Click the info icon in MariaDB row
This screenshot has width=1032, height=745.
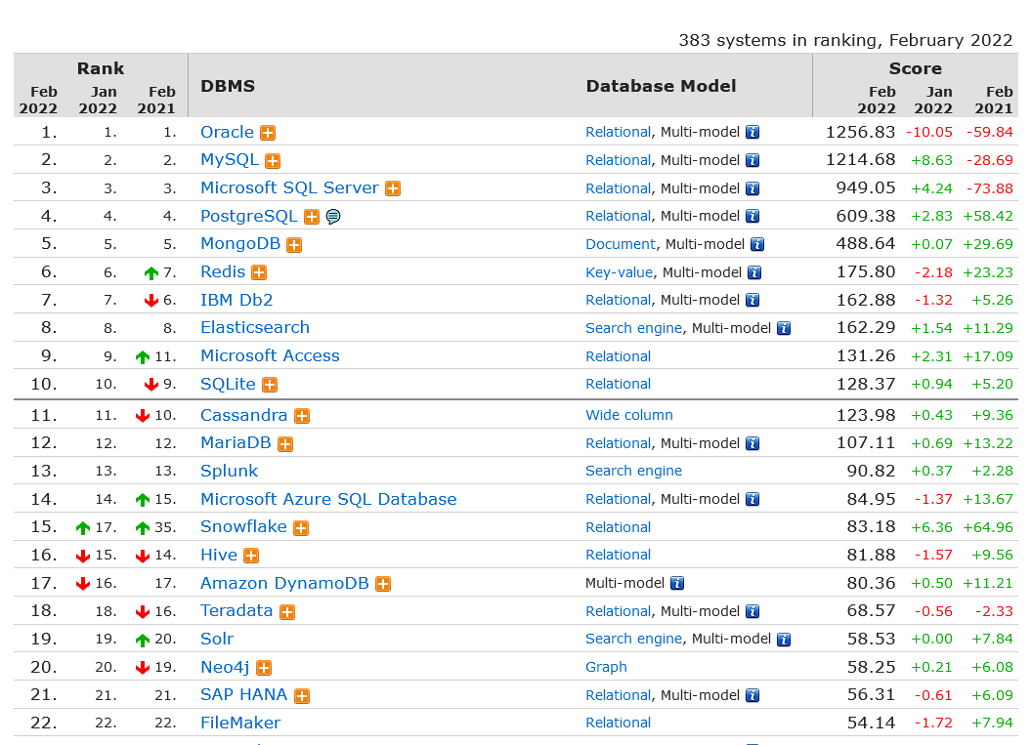tap(752, 444)
